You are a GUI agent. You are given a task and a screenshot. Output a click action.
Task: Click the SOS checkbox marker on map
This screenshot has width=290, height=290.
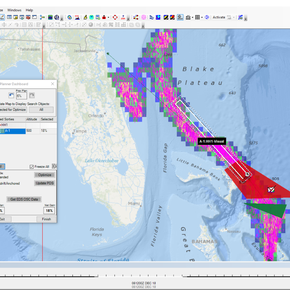271,189
